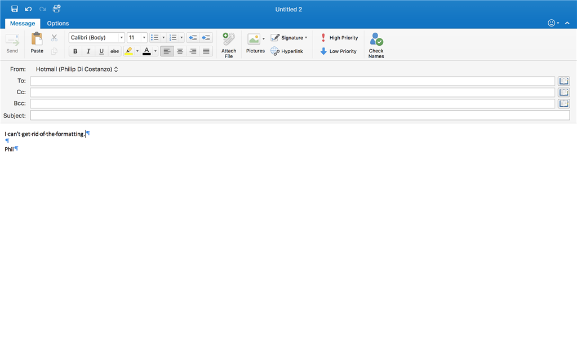Screen dimensions: 577x361
Task: Toggle strikethrough formatting
Action: (x=115, y=51)
